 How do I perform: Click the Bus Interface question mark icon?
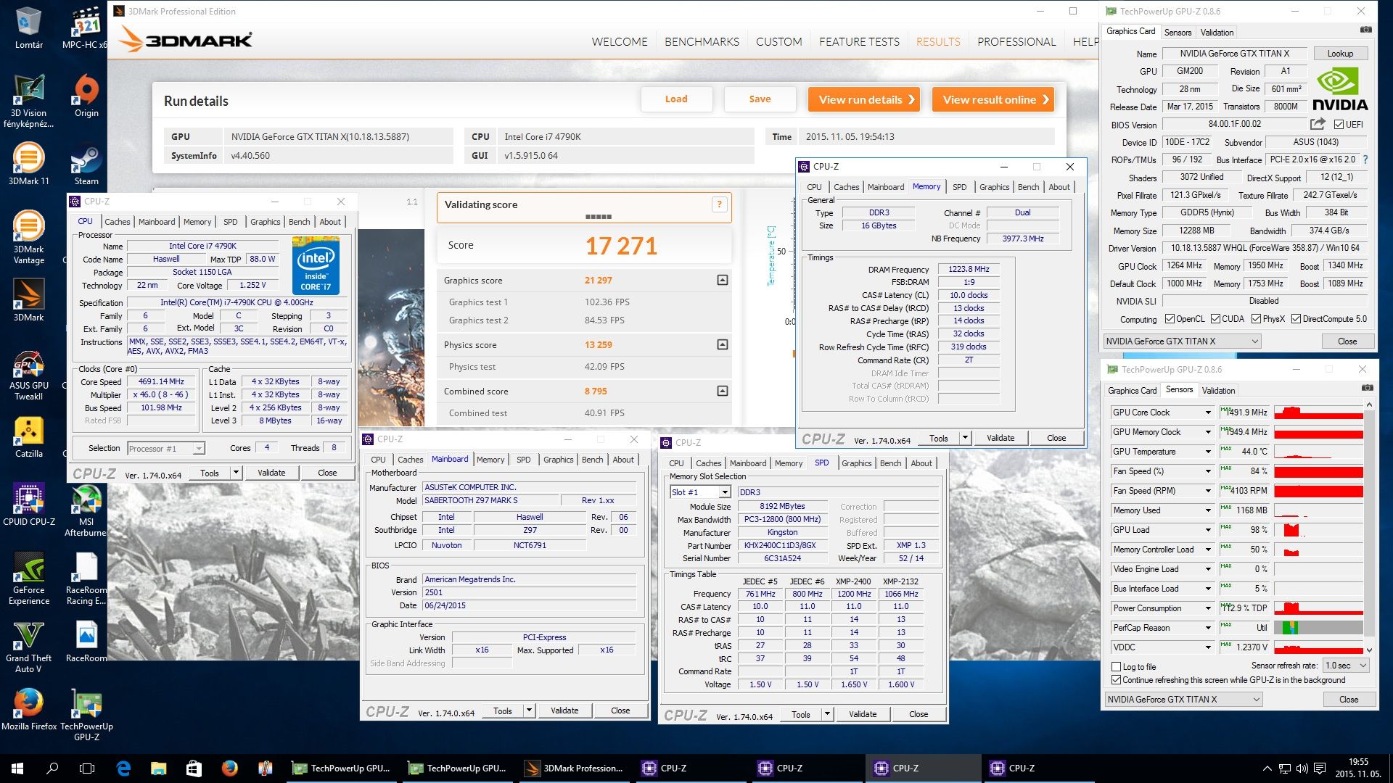click(1365, 159)
